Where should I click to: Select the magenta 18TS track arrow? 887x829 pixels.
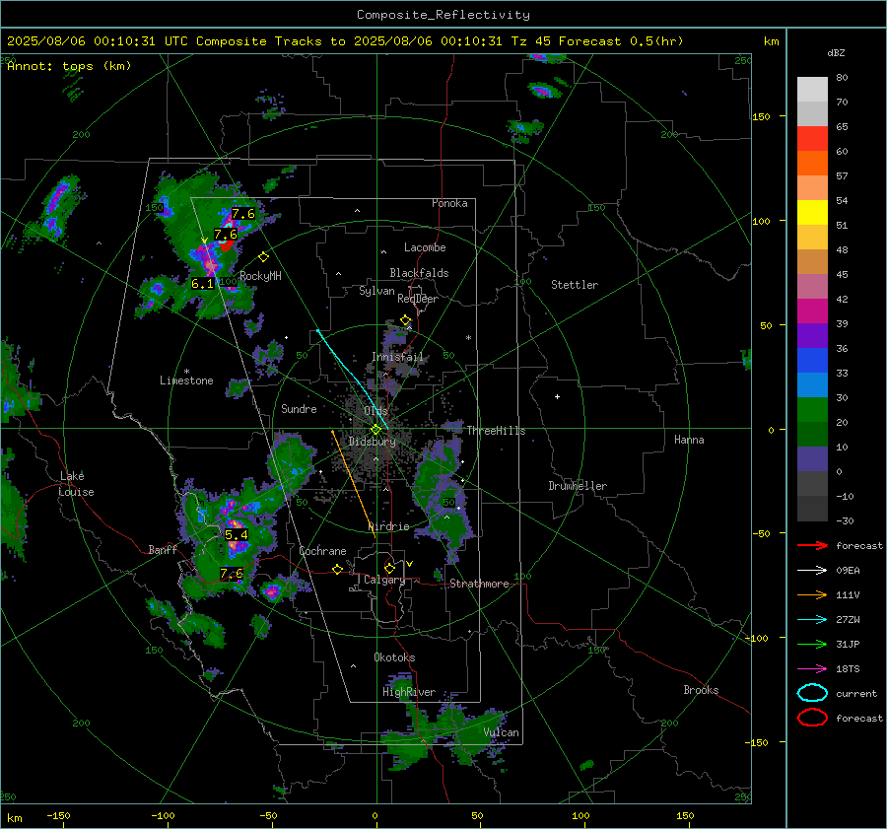812,668
